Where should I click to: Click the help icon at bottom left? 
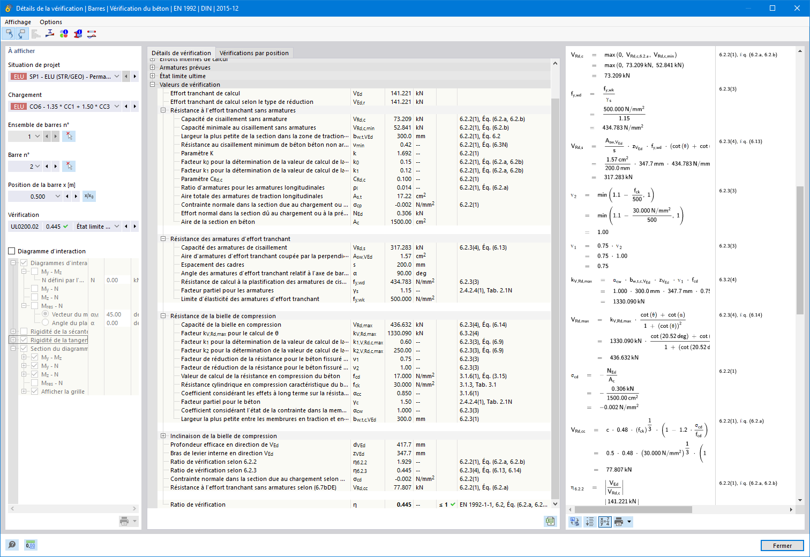click(12, 545)
